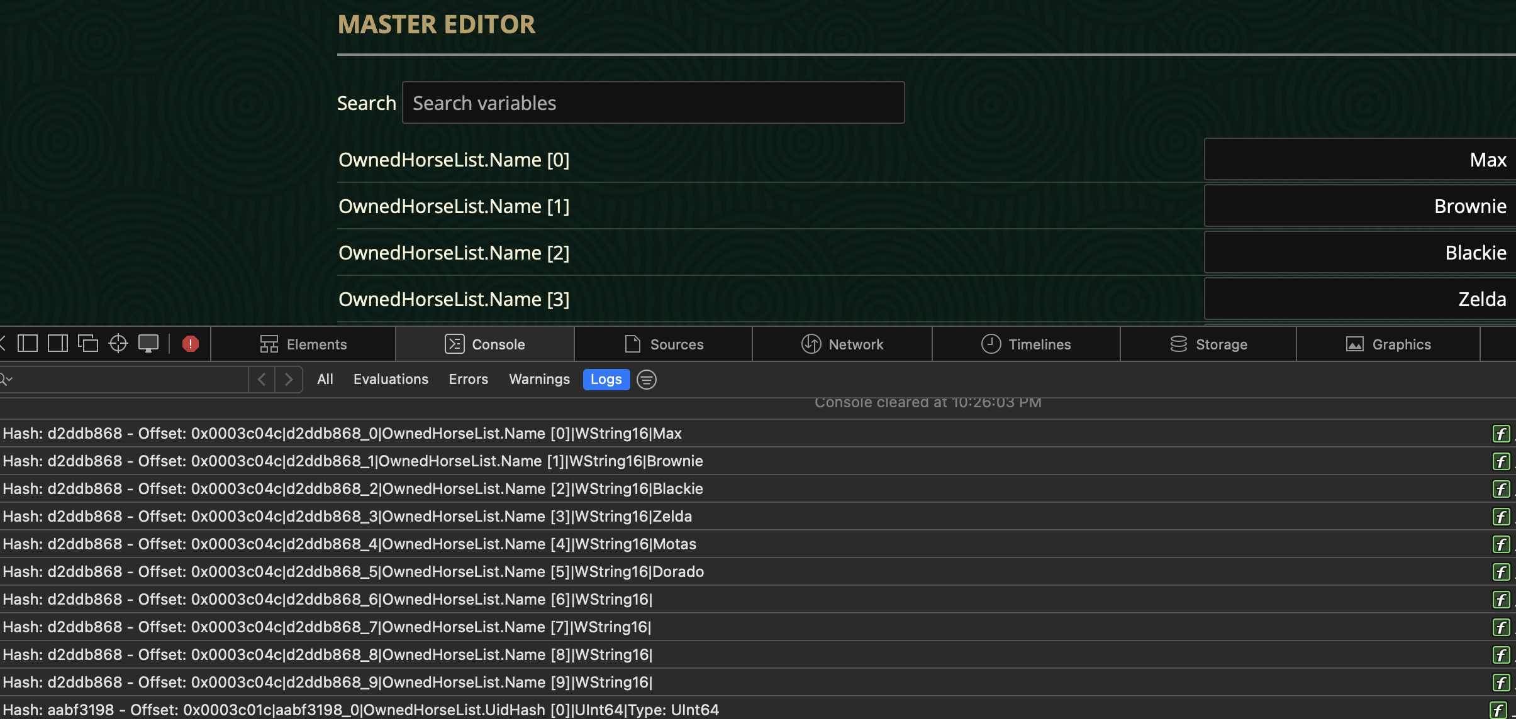1516x719 pixels.
Task: Click the previous search result chevron
Action: [262, 379]
